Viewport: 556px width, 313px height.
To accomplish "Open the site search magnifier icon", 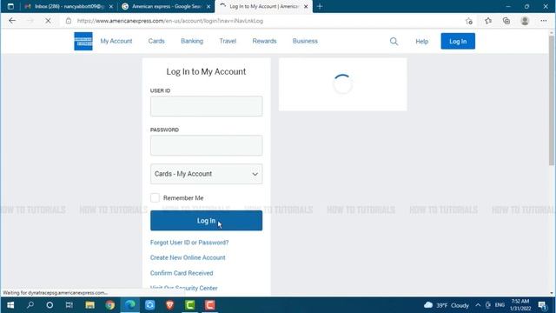I will pyautogui.click(x=394, y=41).
